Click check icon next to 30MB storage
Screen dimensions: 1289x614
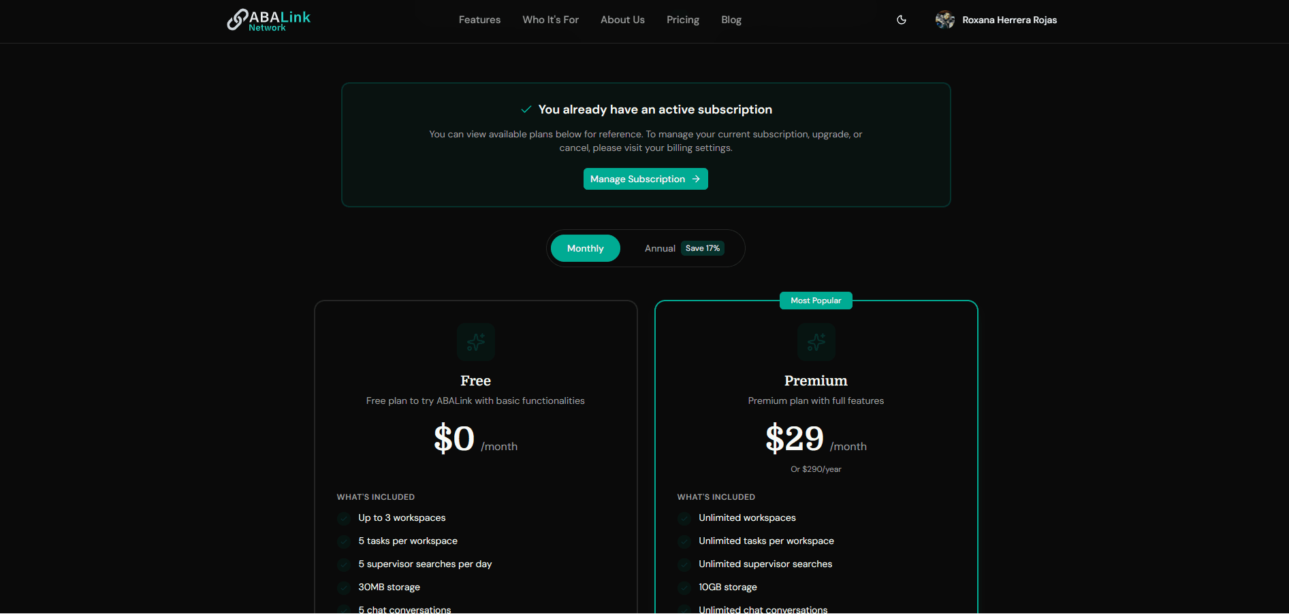[343, 587]
